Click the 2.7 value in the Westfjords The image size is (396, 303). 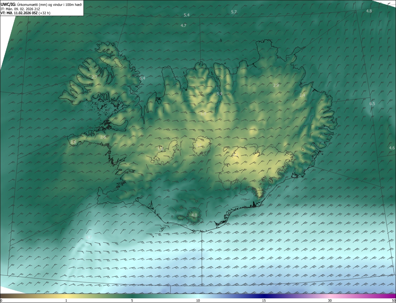(94, 77)
